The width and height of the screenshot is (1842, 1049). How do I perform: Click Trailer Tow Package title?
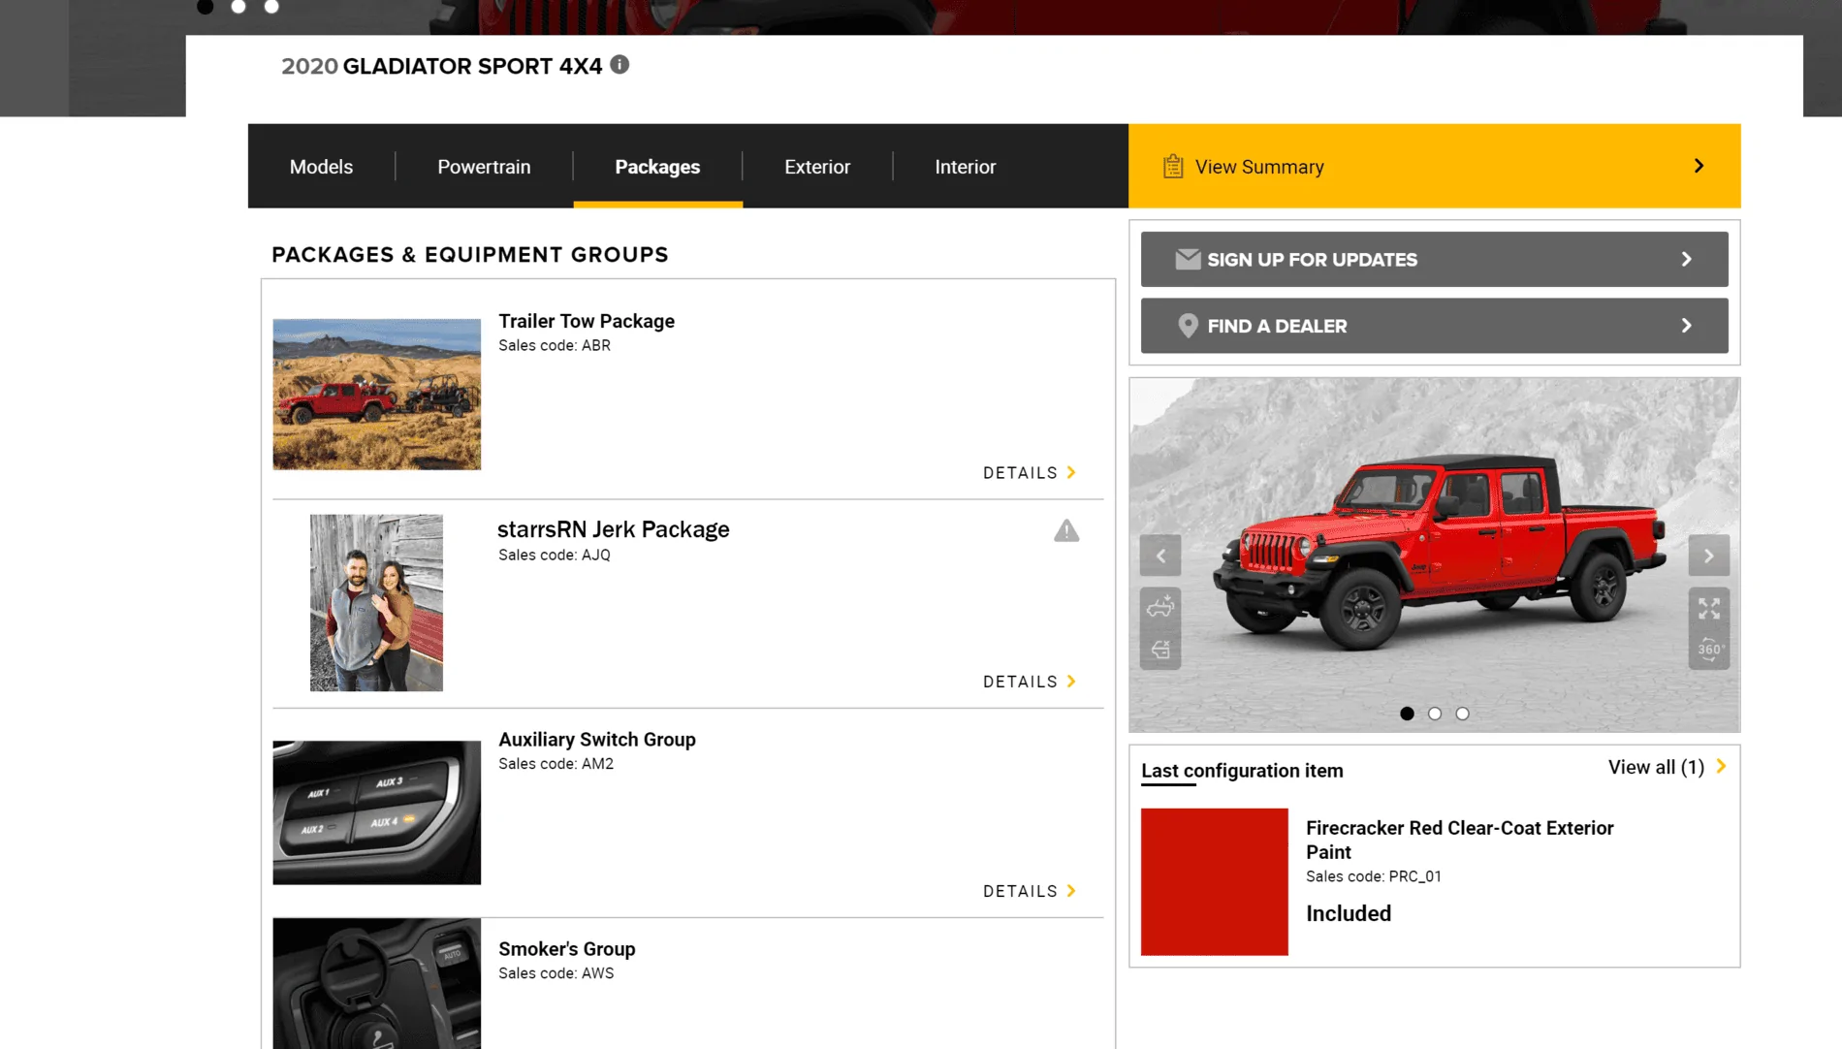[587, 321]
